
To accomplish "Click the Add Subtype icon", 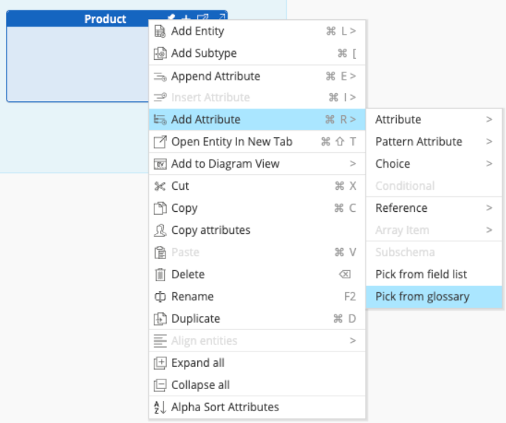I will 160,54.
